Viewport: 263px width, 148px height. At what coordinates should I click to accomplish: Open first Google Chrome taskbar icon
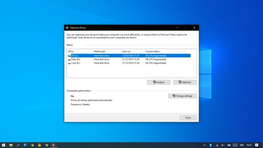click(32, 145)
